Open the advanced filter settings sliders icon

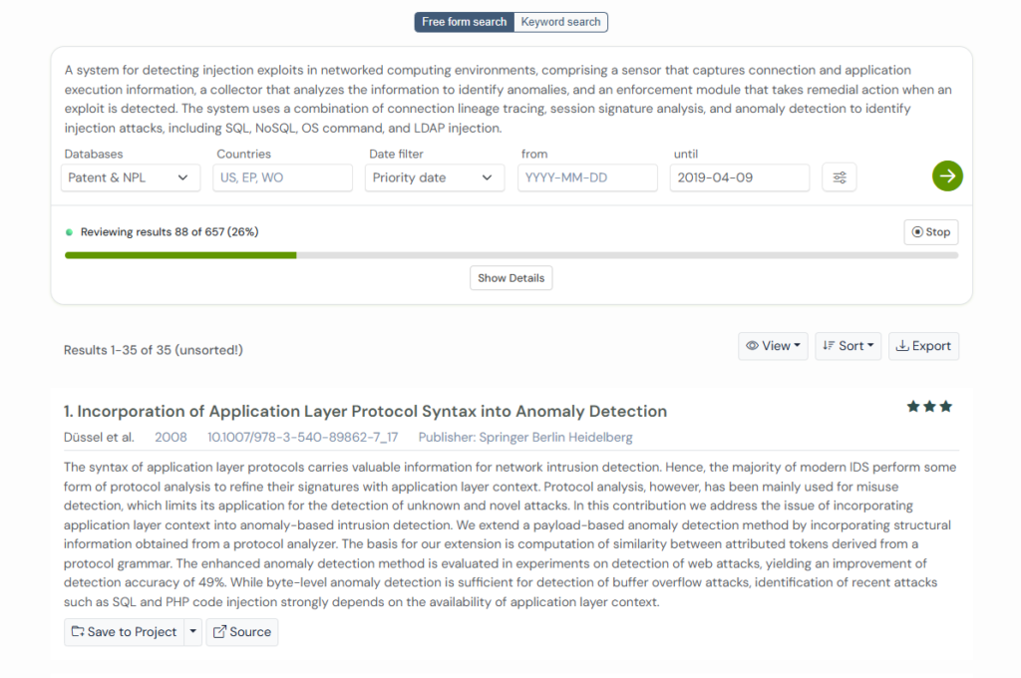[840, 177]
